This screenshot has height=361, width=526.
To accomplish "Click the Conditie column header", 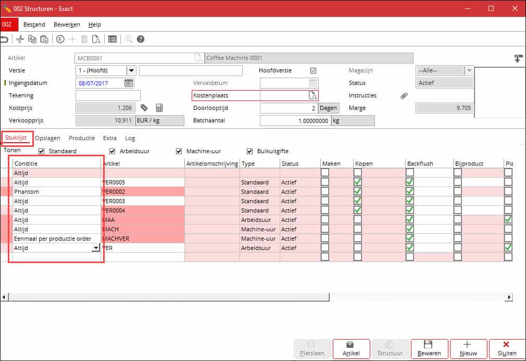I will [x=57, y=164].
